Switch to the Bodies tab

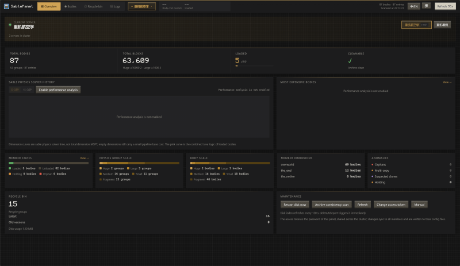tap(70, 6)
